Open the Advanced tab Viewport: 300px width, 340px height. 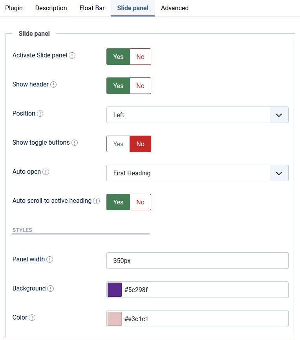point(175,8)
